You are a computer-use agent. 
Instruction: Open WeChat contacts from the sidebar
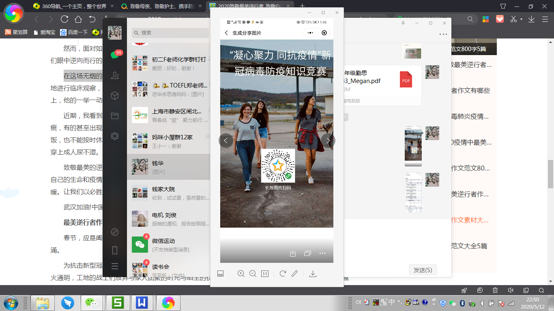115,75
